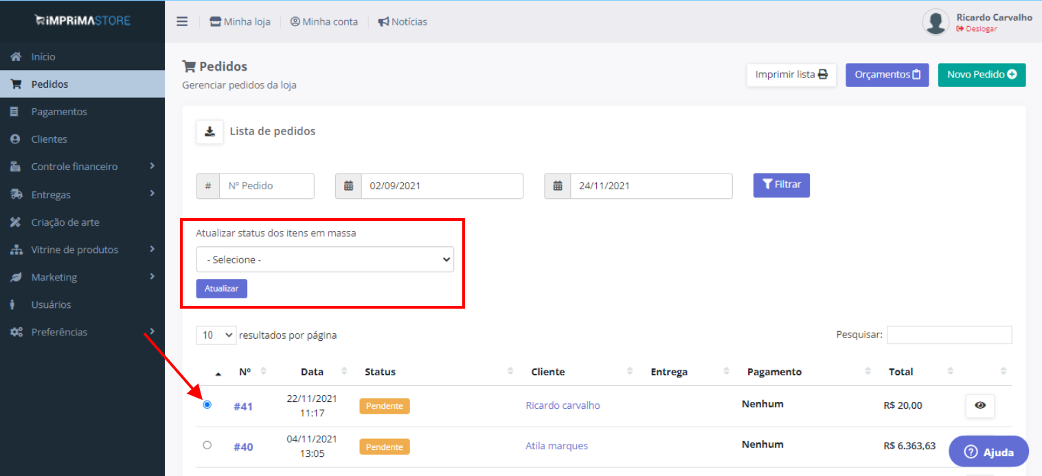The image size is (1042, 476).
Task: Go to Início in sidebar
Action: tap(82, 57)
